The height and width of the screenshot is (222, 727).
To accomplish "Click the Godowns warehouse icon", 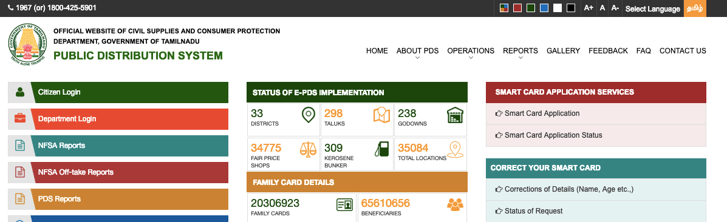I will pos(456,115).
